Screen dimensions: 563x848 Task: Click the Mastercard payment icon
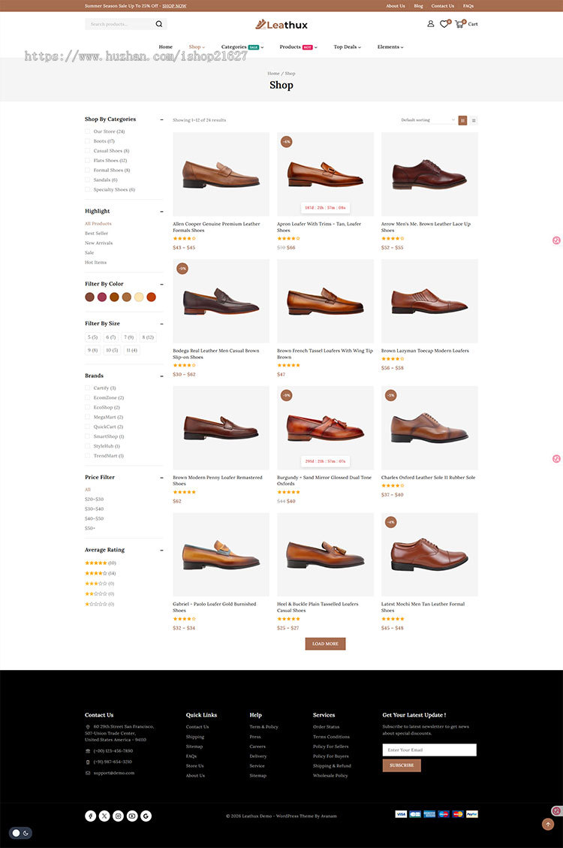coord(458,814)
